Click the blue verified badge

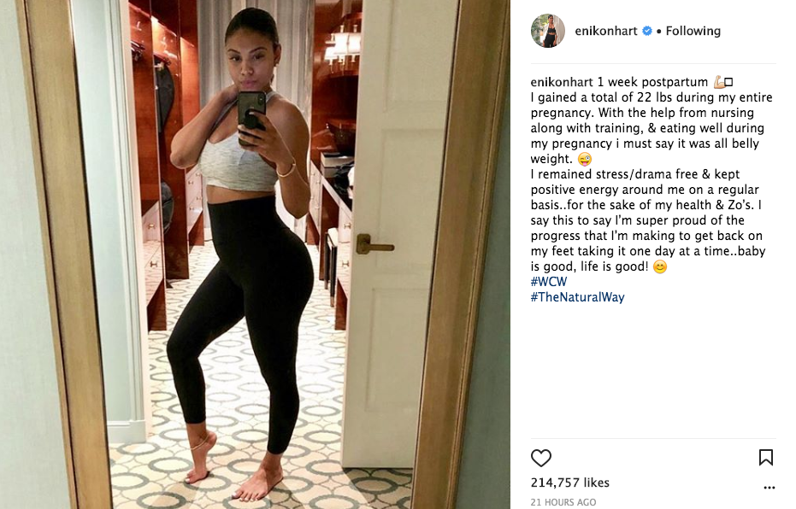click(x=646, y=31)
